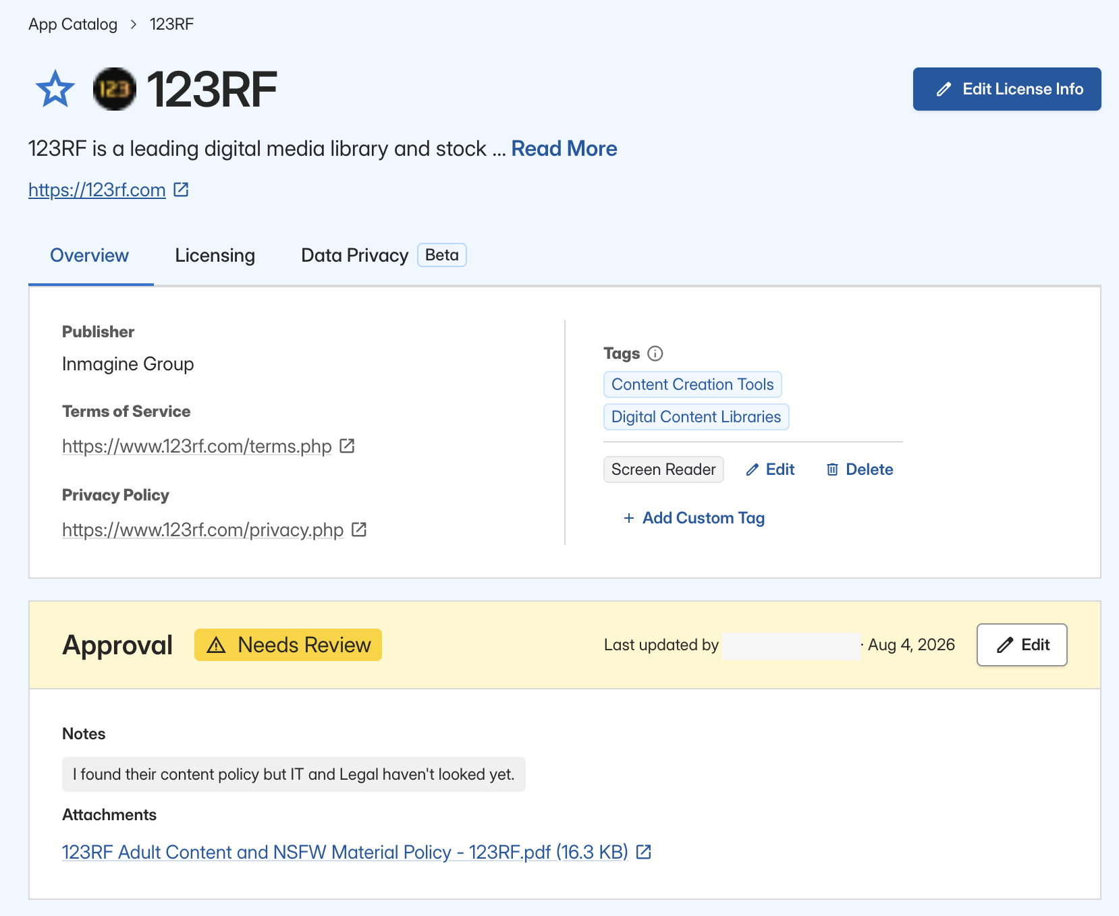Edit the Screen Reader custom tag
The width and height of the screenshot is (1119, 916).
[x=770, y=469]
